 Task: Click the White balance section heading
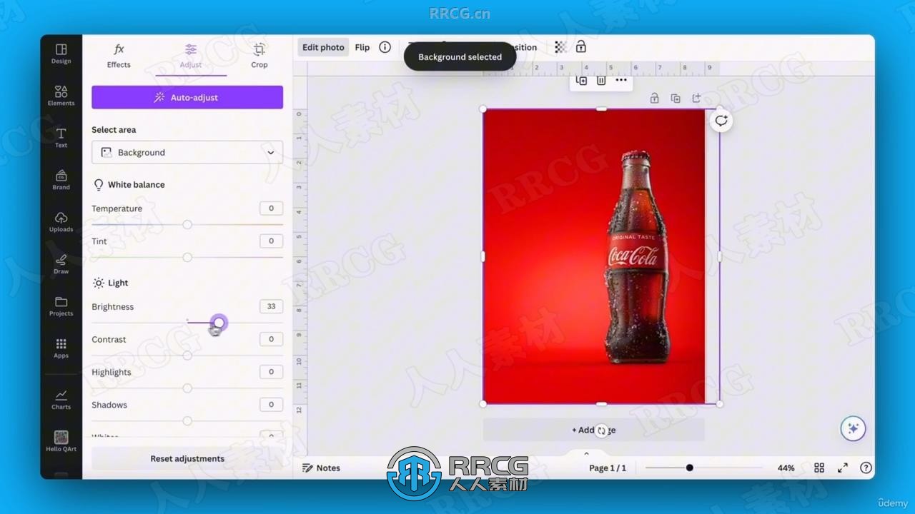click(x=129, y=185)
